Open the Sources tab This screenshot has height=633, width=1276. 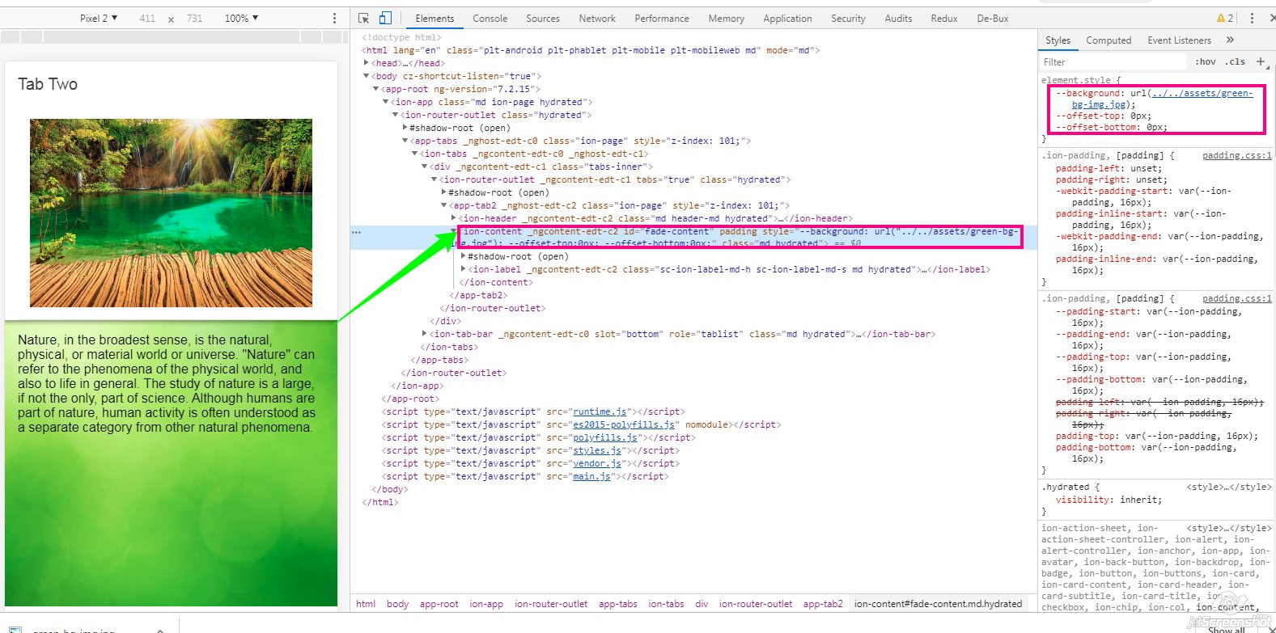[543, 18]
